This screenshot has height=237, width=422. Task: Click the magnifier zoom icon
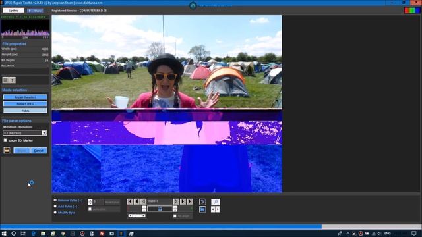pyautogui.click(x=216, y=202)
